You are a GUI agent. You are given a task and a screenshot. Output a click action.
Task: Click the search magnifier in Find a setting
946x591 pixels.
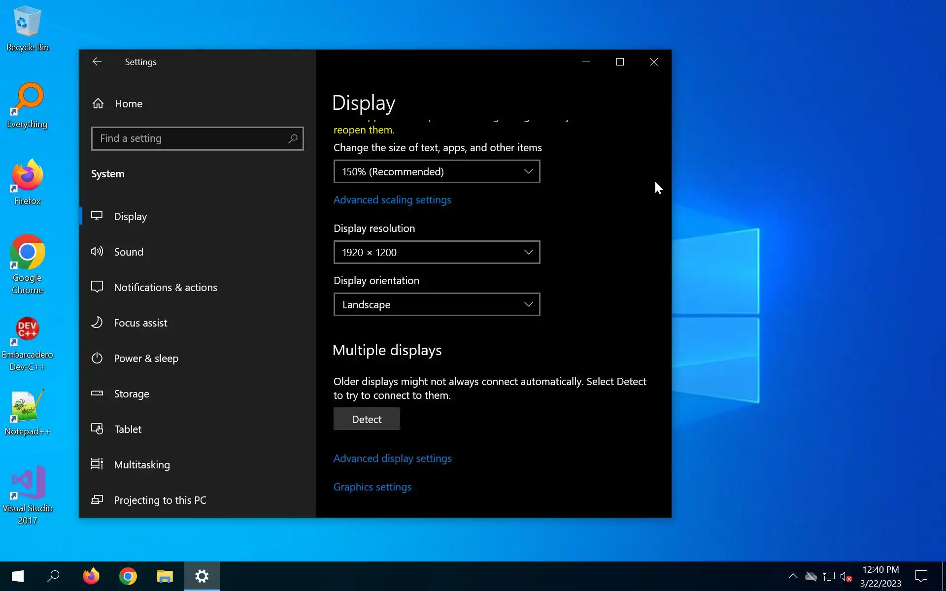[x=293, y=139]
